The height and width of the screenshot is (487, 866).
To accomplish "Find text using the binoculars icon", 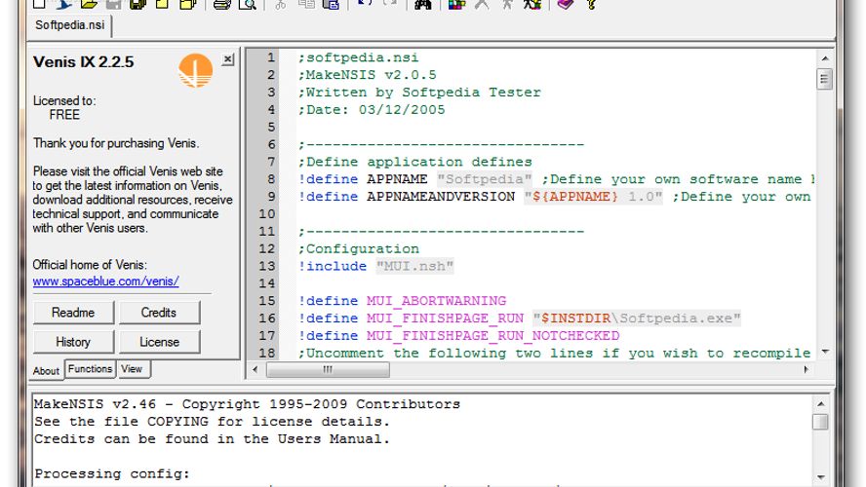I will (422, 5).
